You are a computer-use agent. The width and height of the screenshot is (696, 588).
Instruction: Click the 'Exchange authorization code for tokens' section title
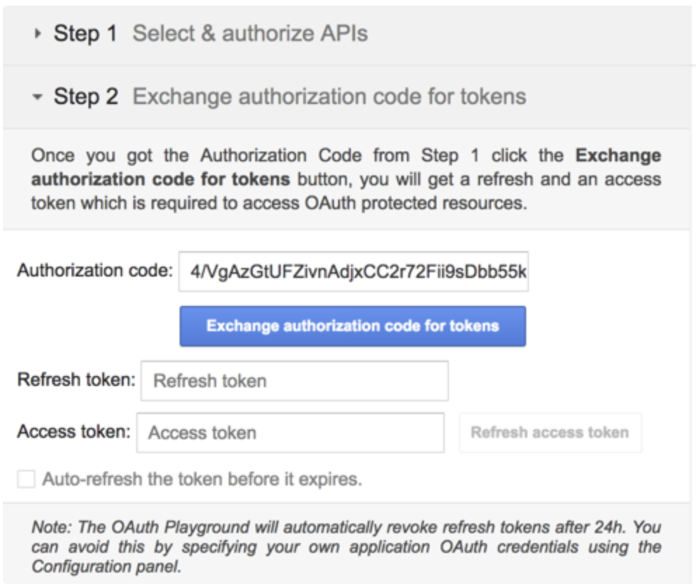click(x=329, y=97)
